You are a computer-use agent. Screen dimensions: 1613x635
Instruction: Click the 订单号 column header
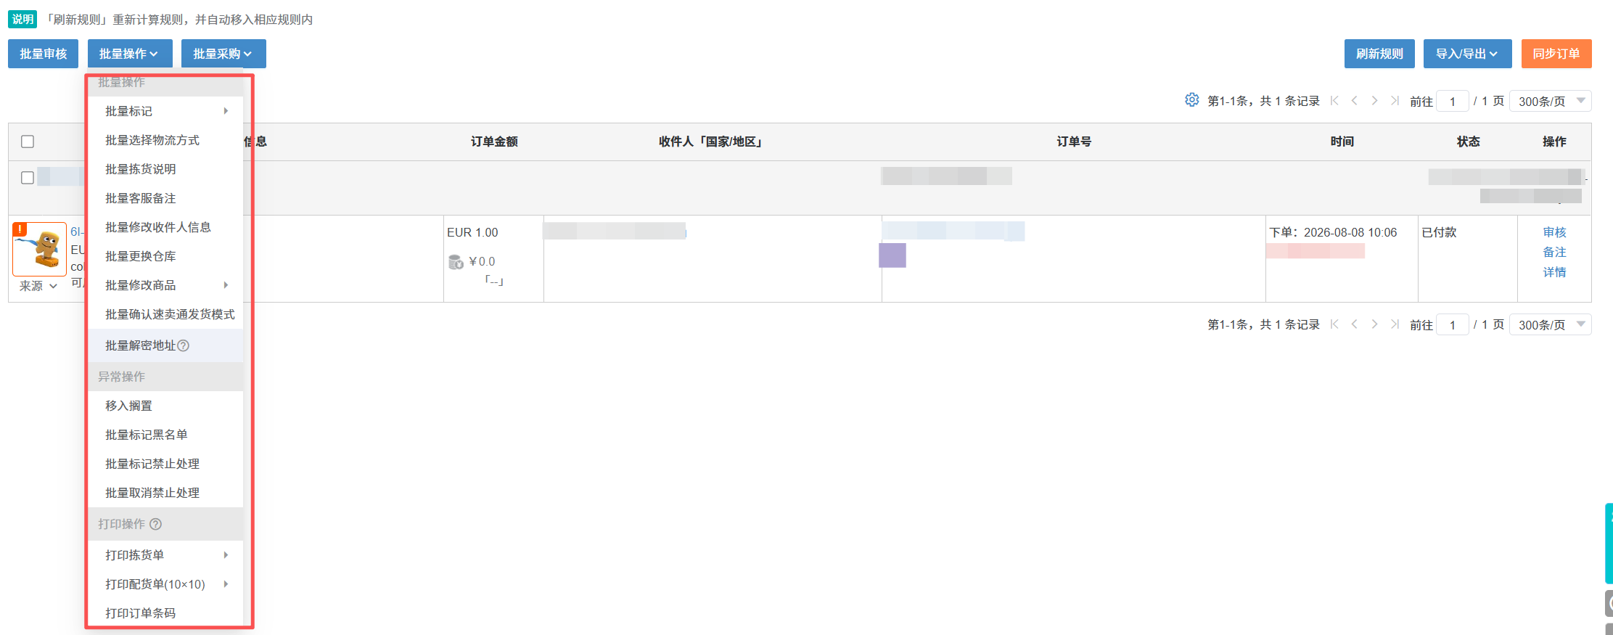(x=1074, y=142)
